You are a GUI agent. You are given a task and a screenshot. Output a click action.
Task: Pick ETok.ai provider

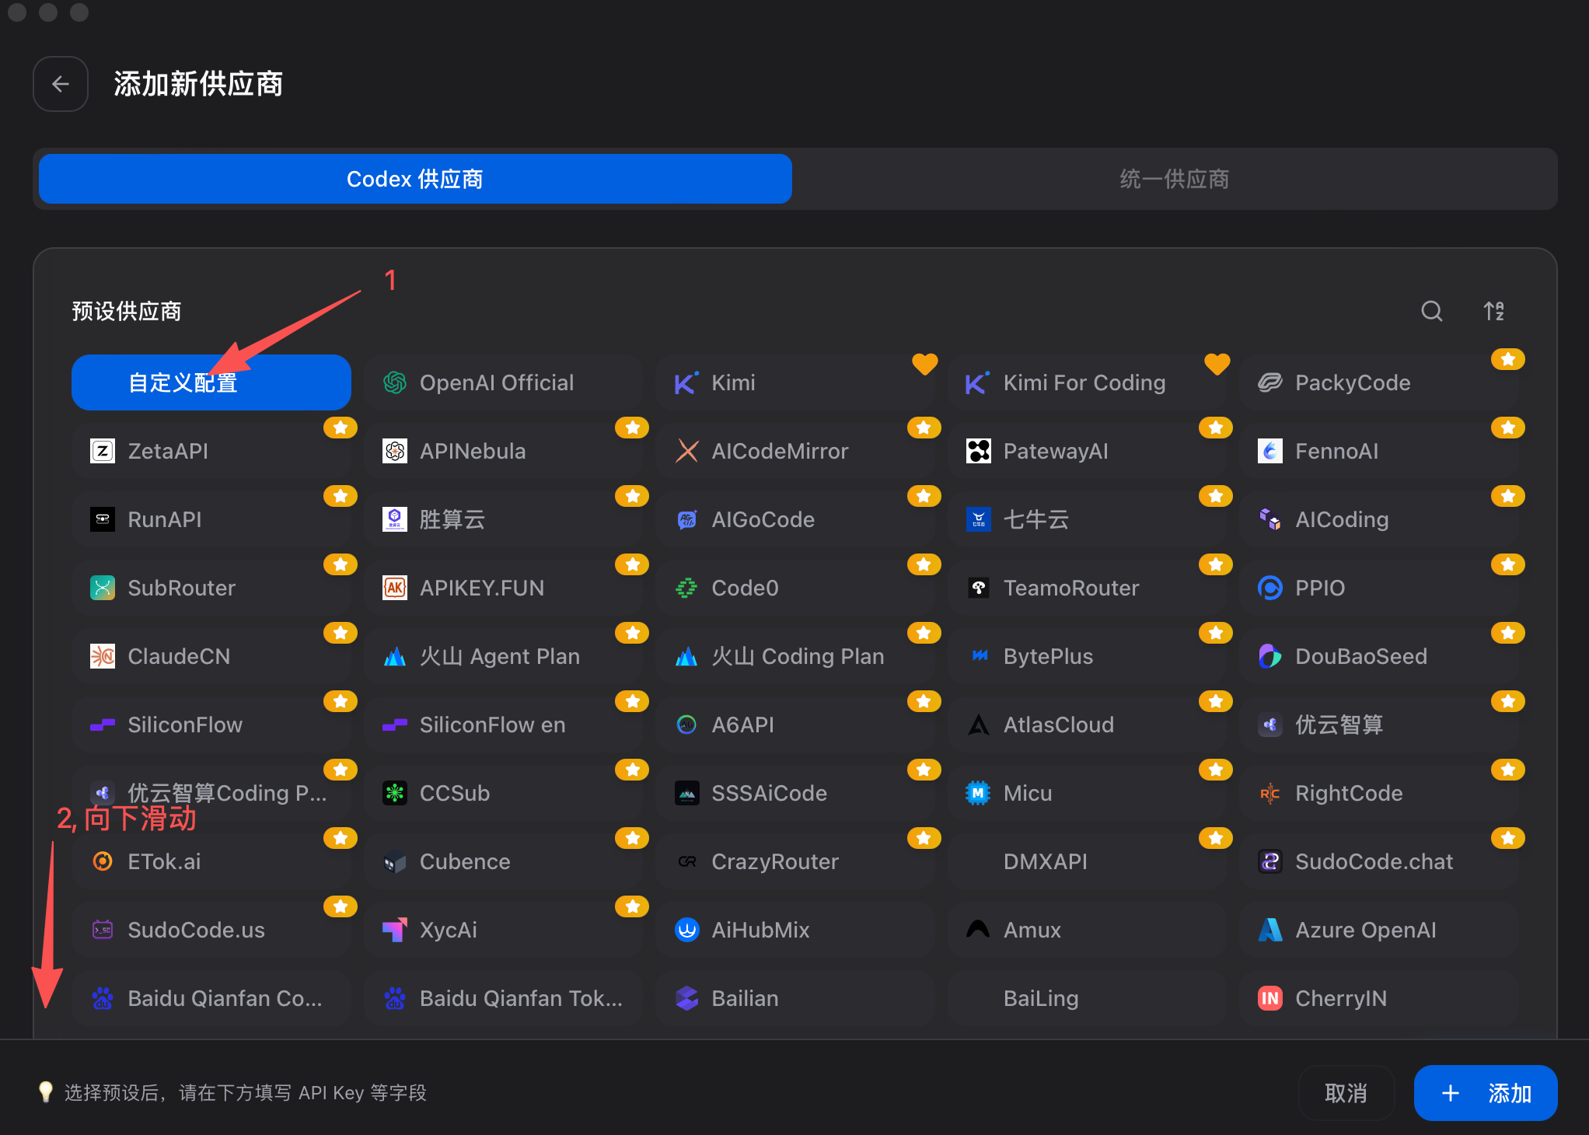(211, 861)
